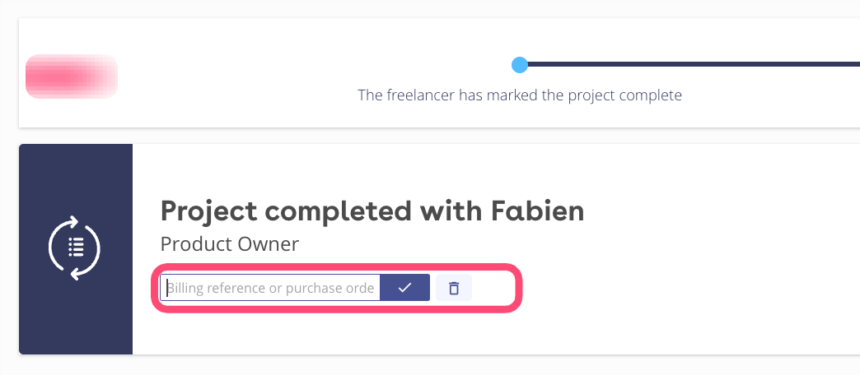Click the word 'complete' ending the status message
Image resolution: width=860 pixels, height=375 pixels.
(x=652, y=95)
